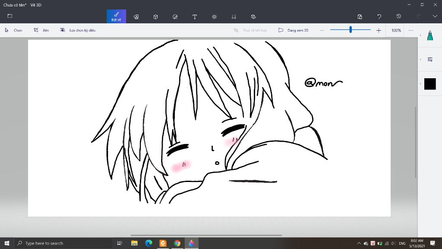This screenshot has height=249, width=442.
Task: Open the three-dots more options
Action: [x=411, y=30]
